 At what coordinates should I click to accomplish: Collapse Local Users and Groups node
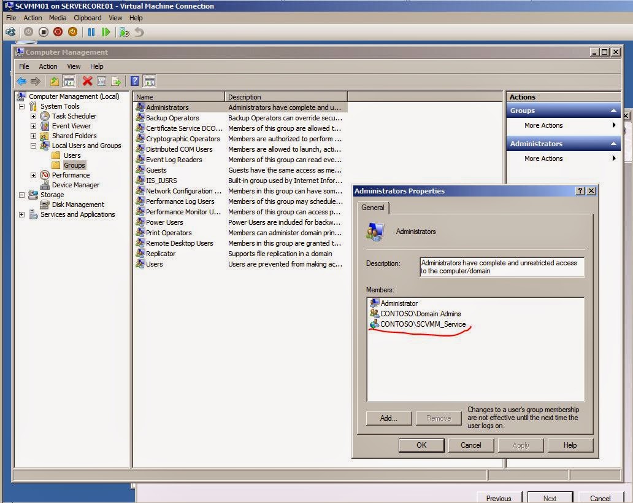pyautogui.click(x=34, y=146)
